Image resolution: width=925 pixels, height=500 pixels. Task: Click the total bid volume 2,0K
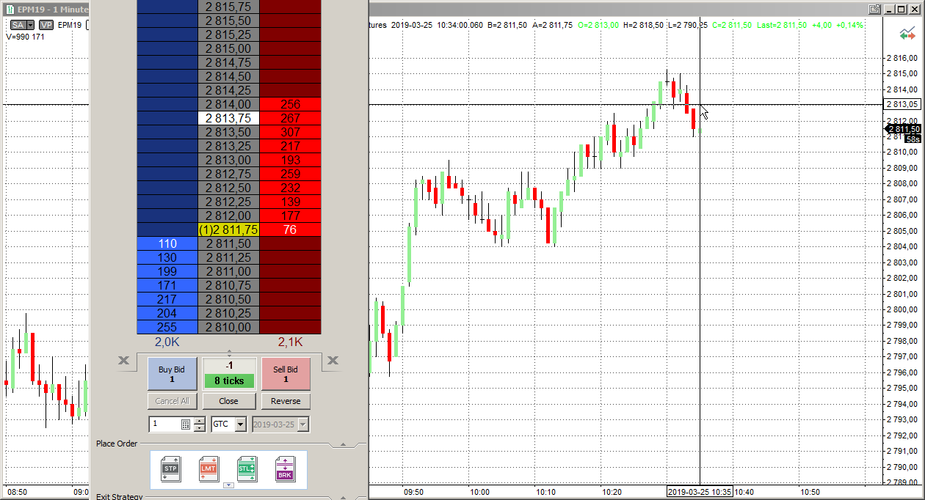click(167, 342)
